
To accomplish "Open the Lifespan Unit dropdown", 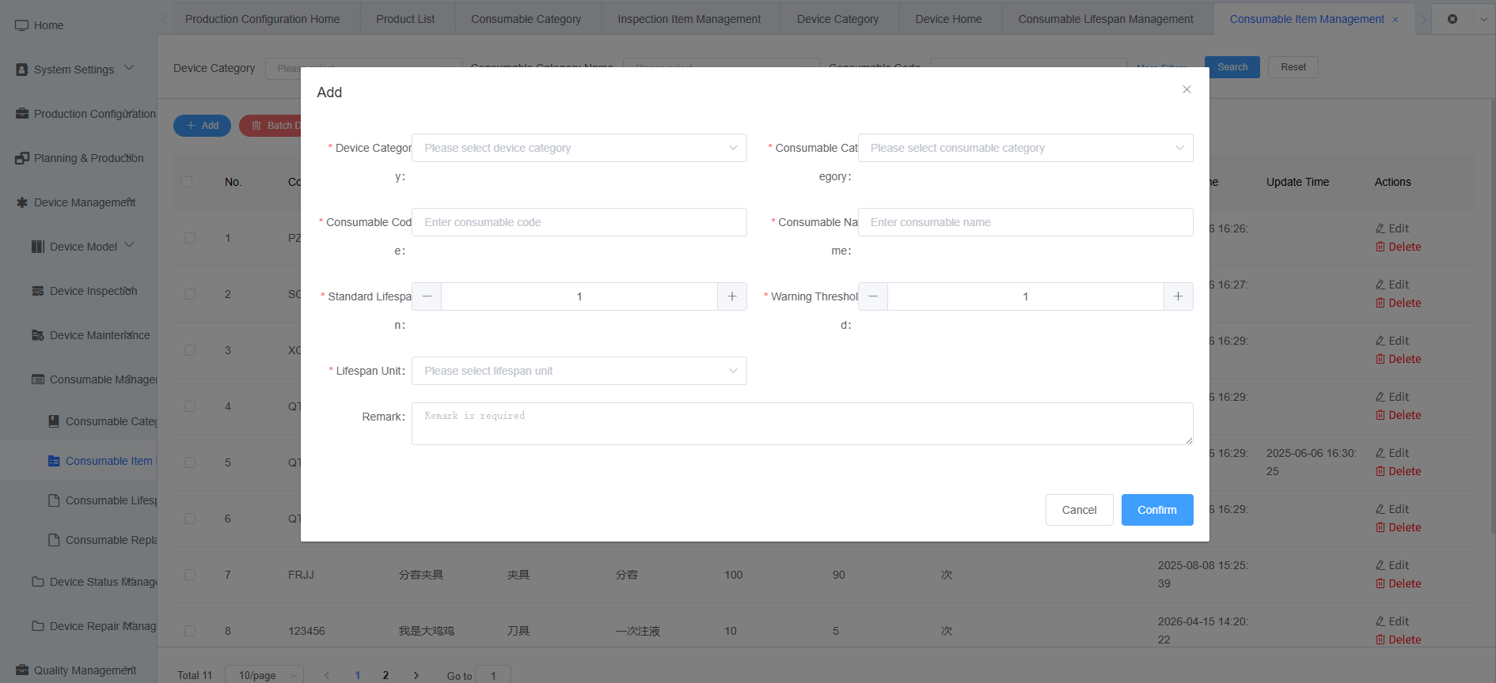I will pos(579,371).
